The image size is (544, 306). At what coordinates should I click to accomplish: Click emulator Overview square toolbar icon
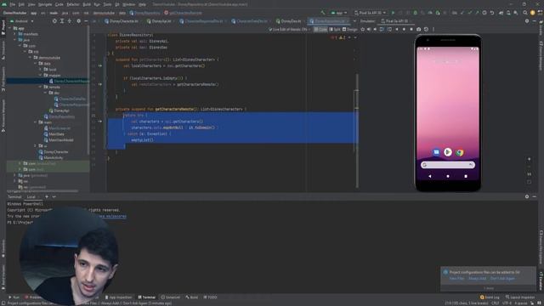(x=411, y=30)
